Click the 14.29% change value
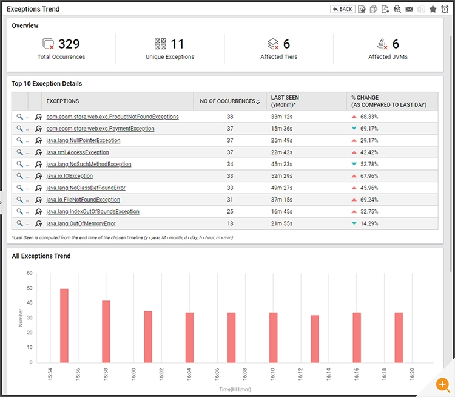 tap(369, 223)
